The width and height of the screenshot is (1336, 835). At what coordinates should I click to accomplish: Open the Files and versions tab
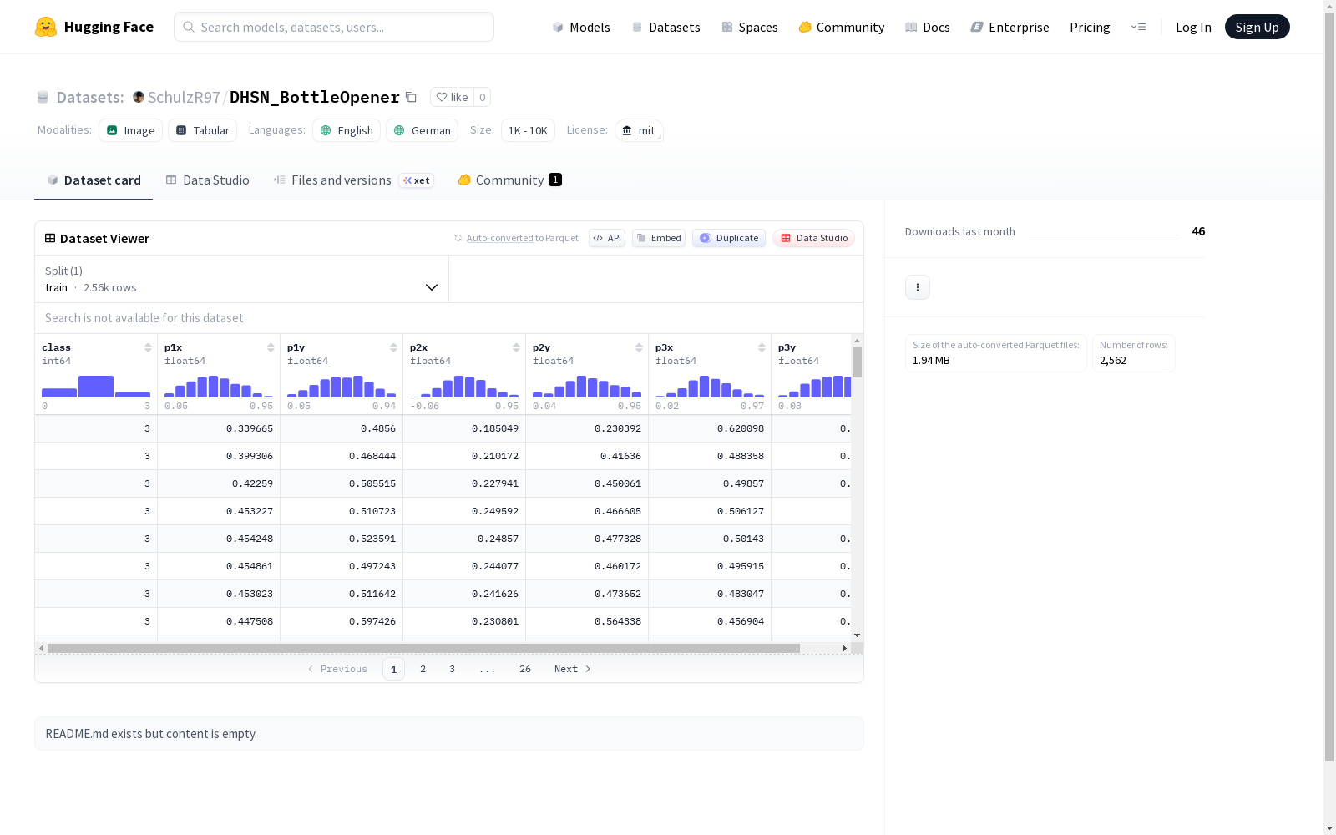(353, 180)
